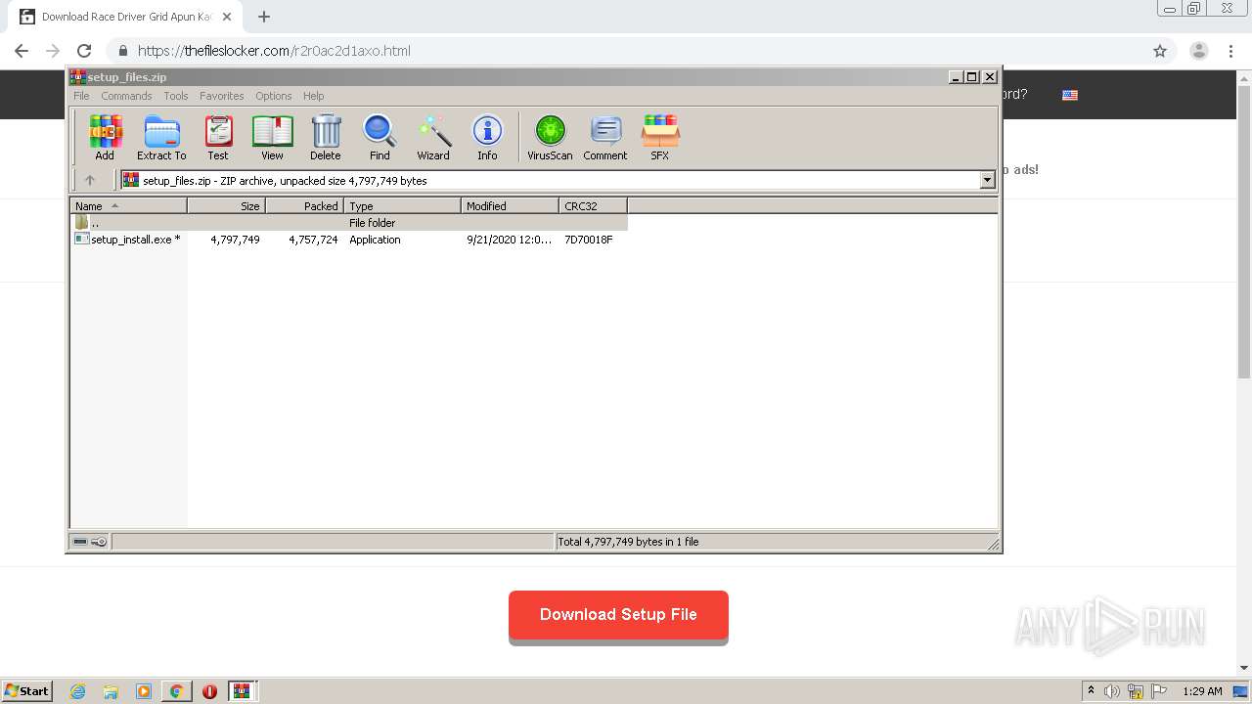Open the Chrome profile avatar

point(1198,51)
